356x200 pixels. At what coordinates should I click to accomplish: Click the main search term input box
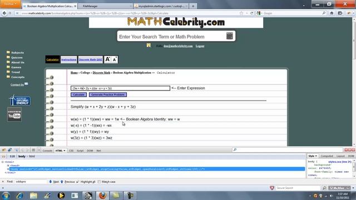pyautogui.click(x=172, y=37)
